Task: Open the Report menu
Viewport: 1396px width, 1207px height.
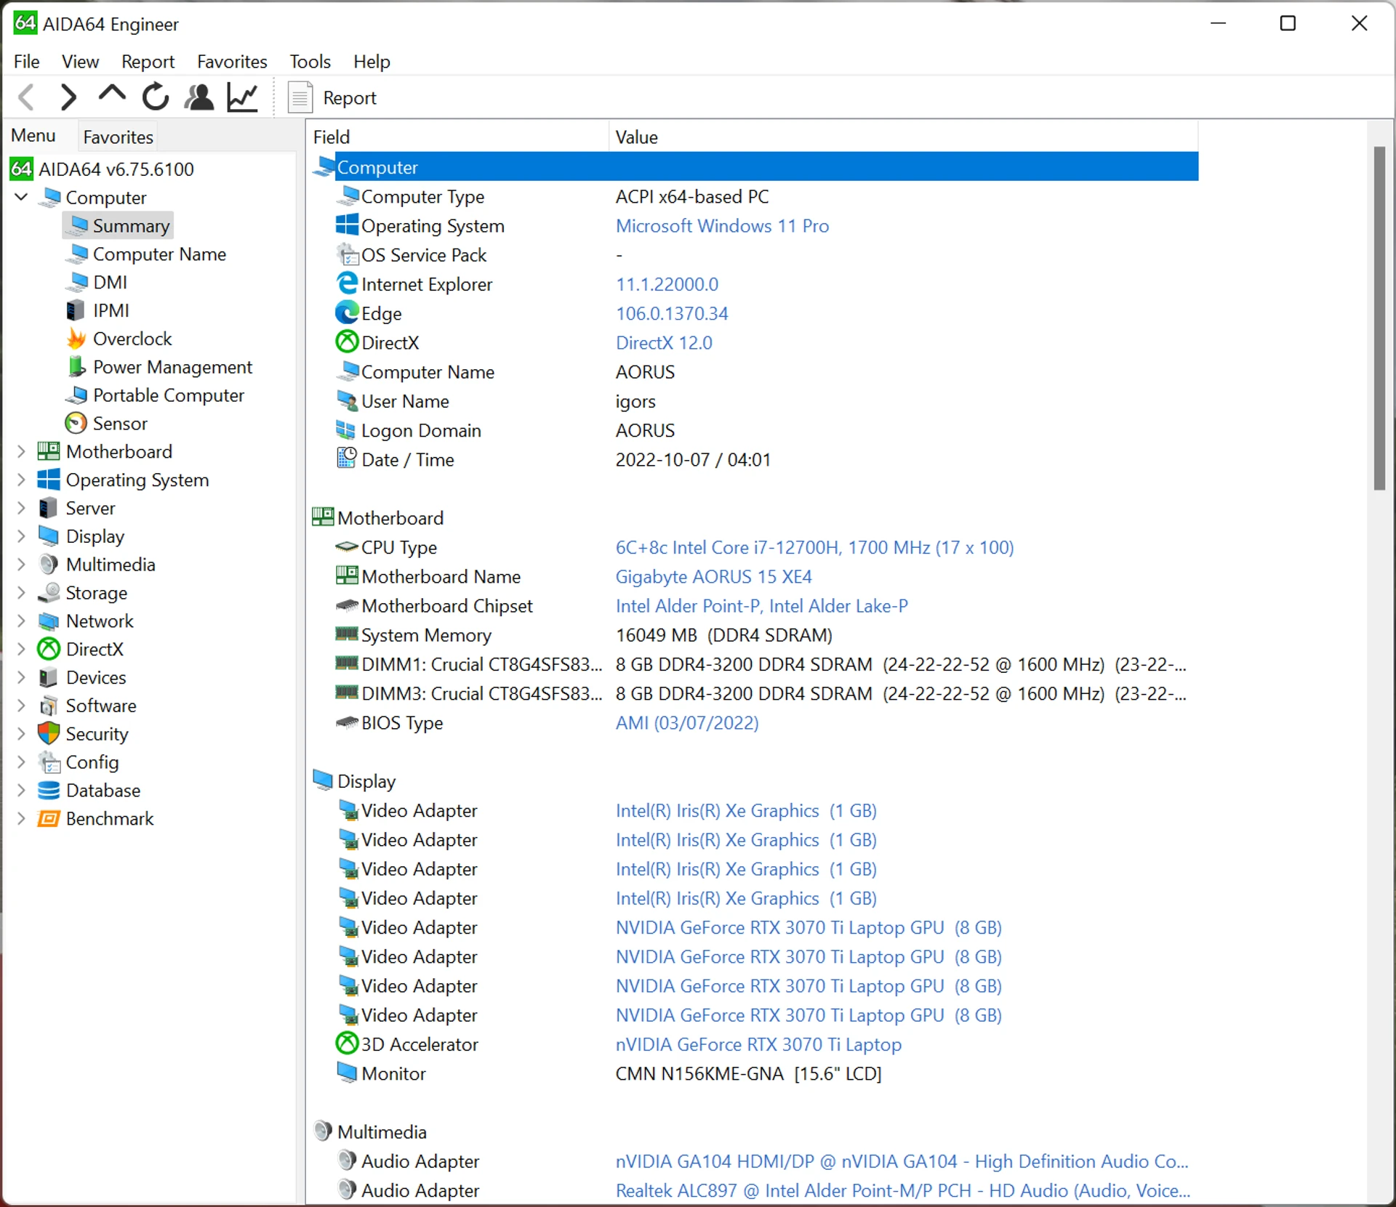Action: (148, 62)
